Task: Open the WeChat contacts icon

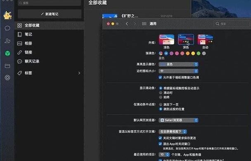Action: coord(7,41)
